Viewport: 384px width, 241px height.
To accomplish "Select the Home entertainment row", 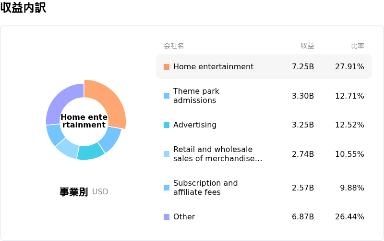I will point(264,67).
